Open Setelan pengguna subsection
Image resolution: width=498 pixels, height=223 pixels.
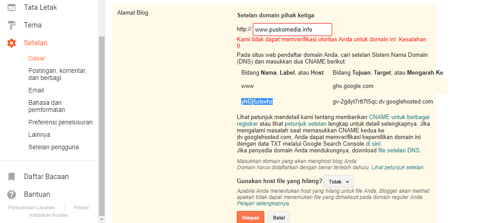pyautogui.click(x=53, y=147)
